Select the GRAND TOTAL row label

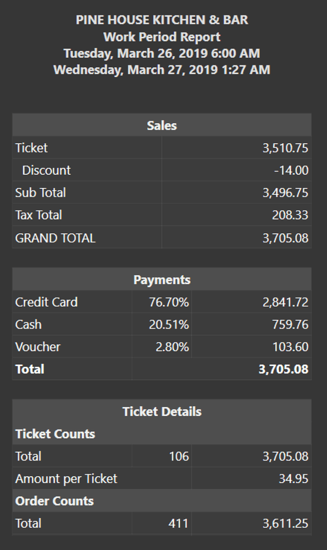(56, 238)
